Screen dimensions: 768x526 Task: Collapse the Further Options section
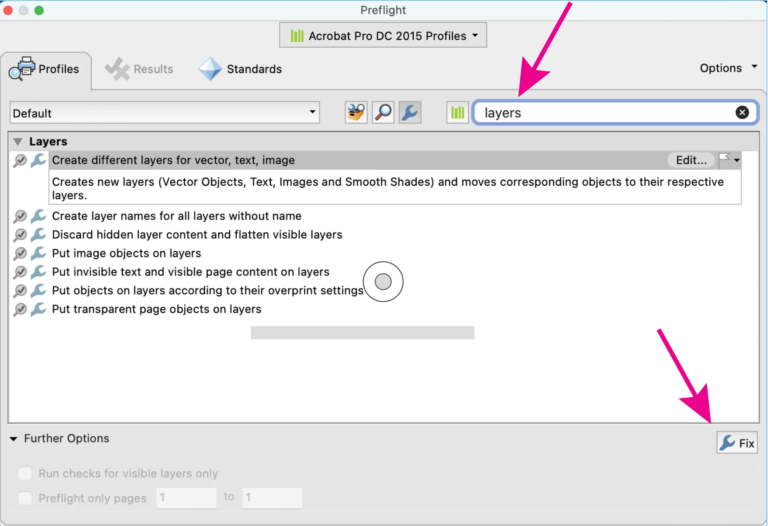pyautogui.click(x=14, y=439)
